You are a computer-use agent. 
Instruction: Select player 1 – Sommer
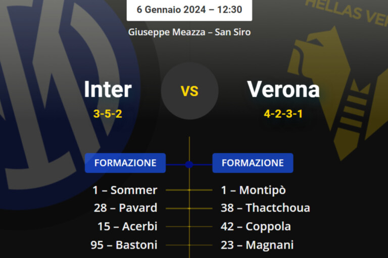click(x=125, y=190)
